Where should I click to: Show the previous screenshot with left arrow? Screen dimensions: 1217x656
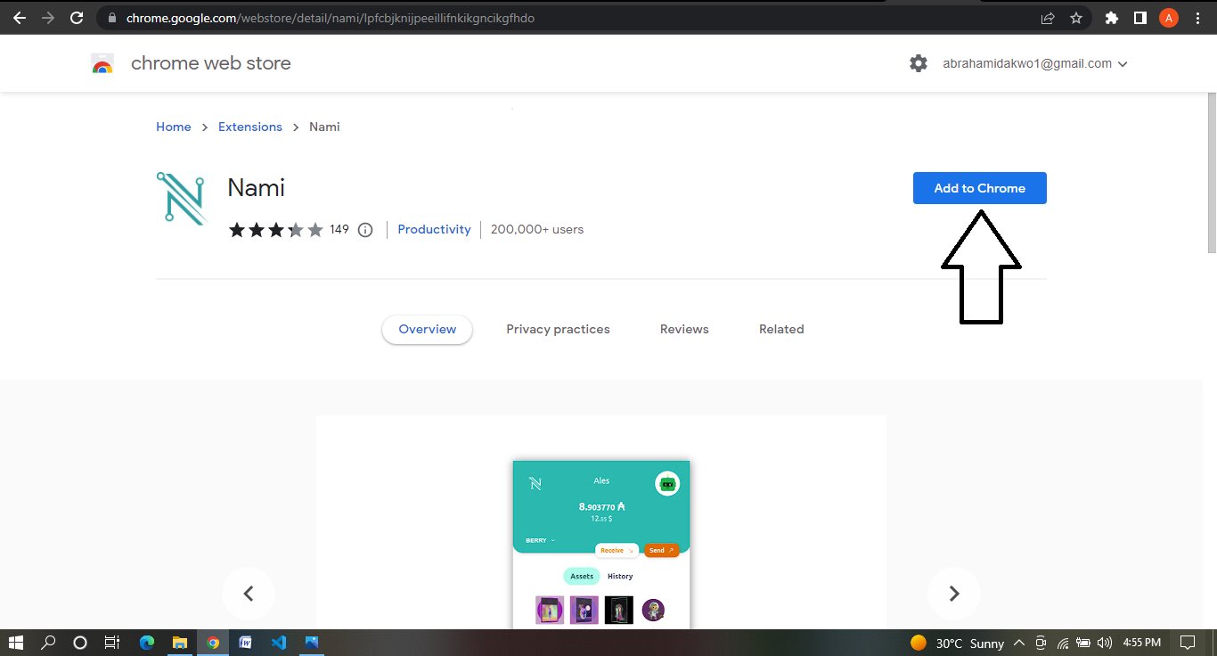[x=249, y=594]
